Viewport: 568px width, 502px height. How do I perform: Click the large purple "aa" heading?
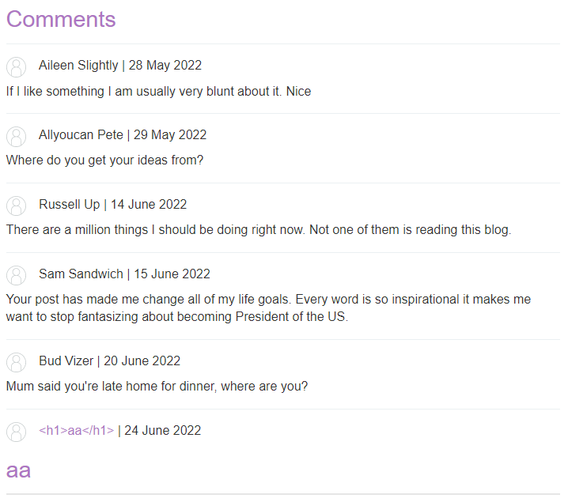tap(19, 470)
